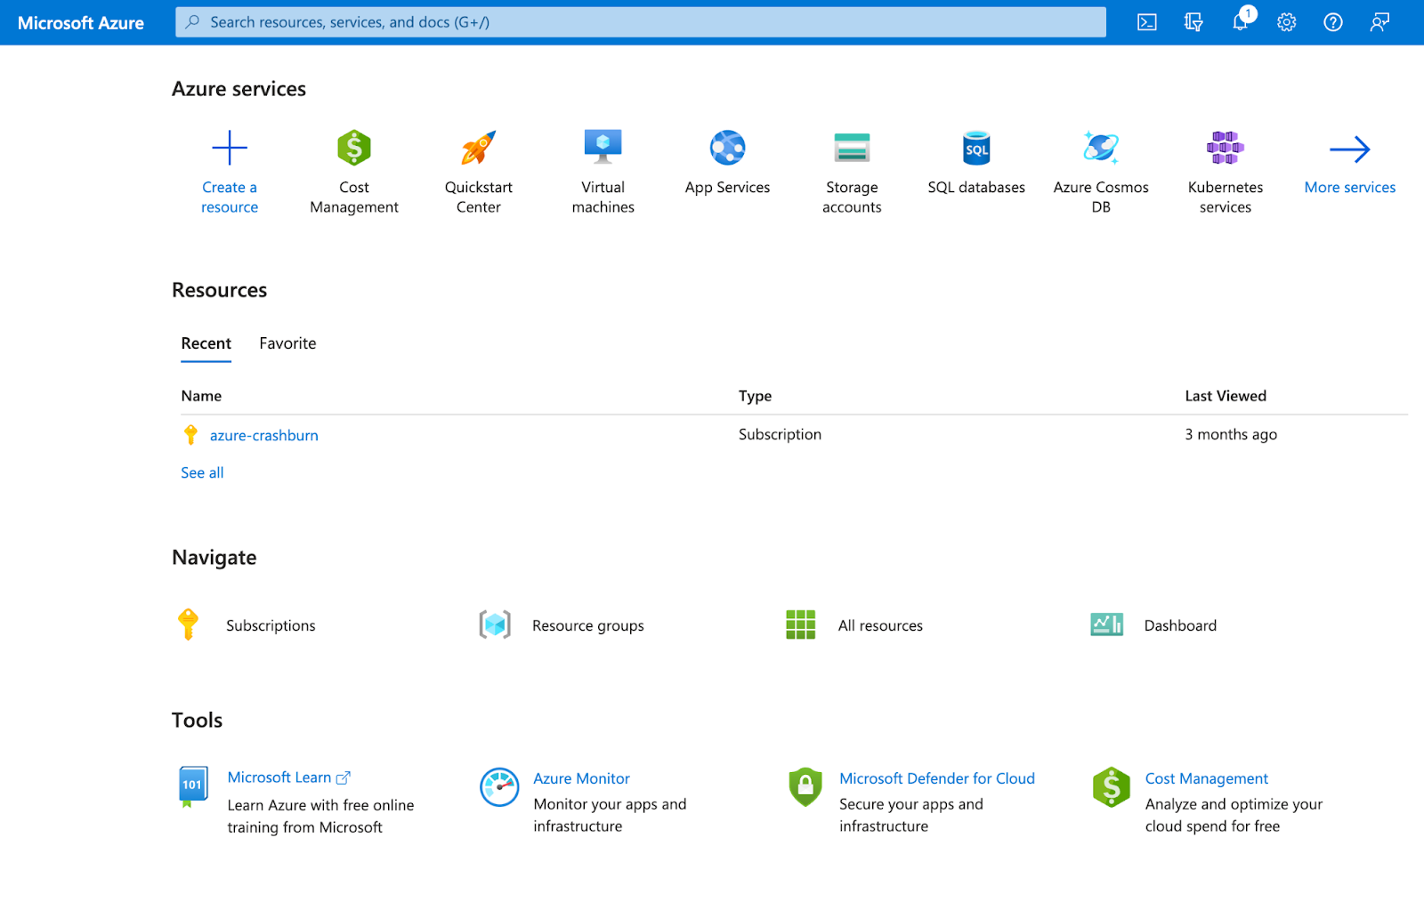
Task: Open the notifications bell
Action: coord(1240,21)
